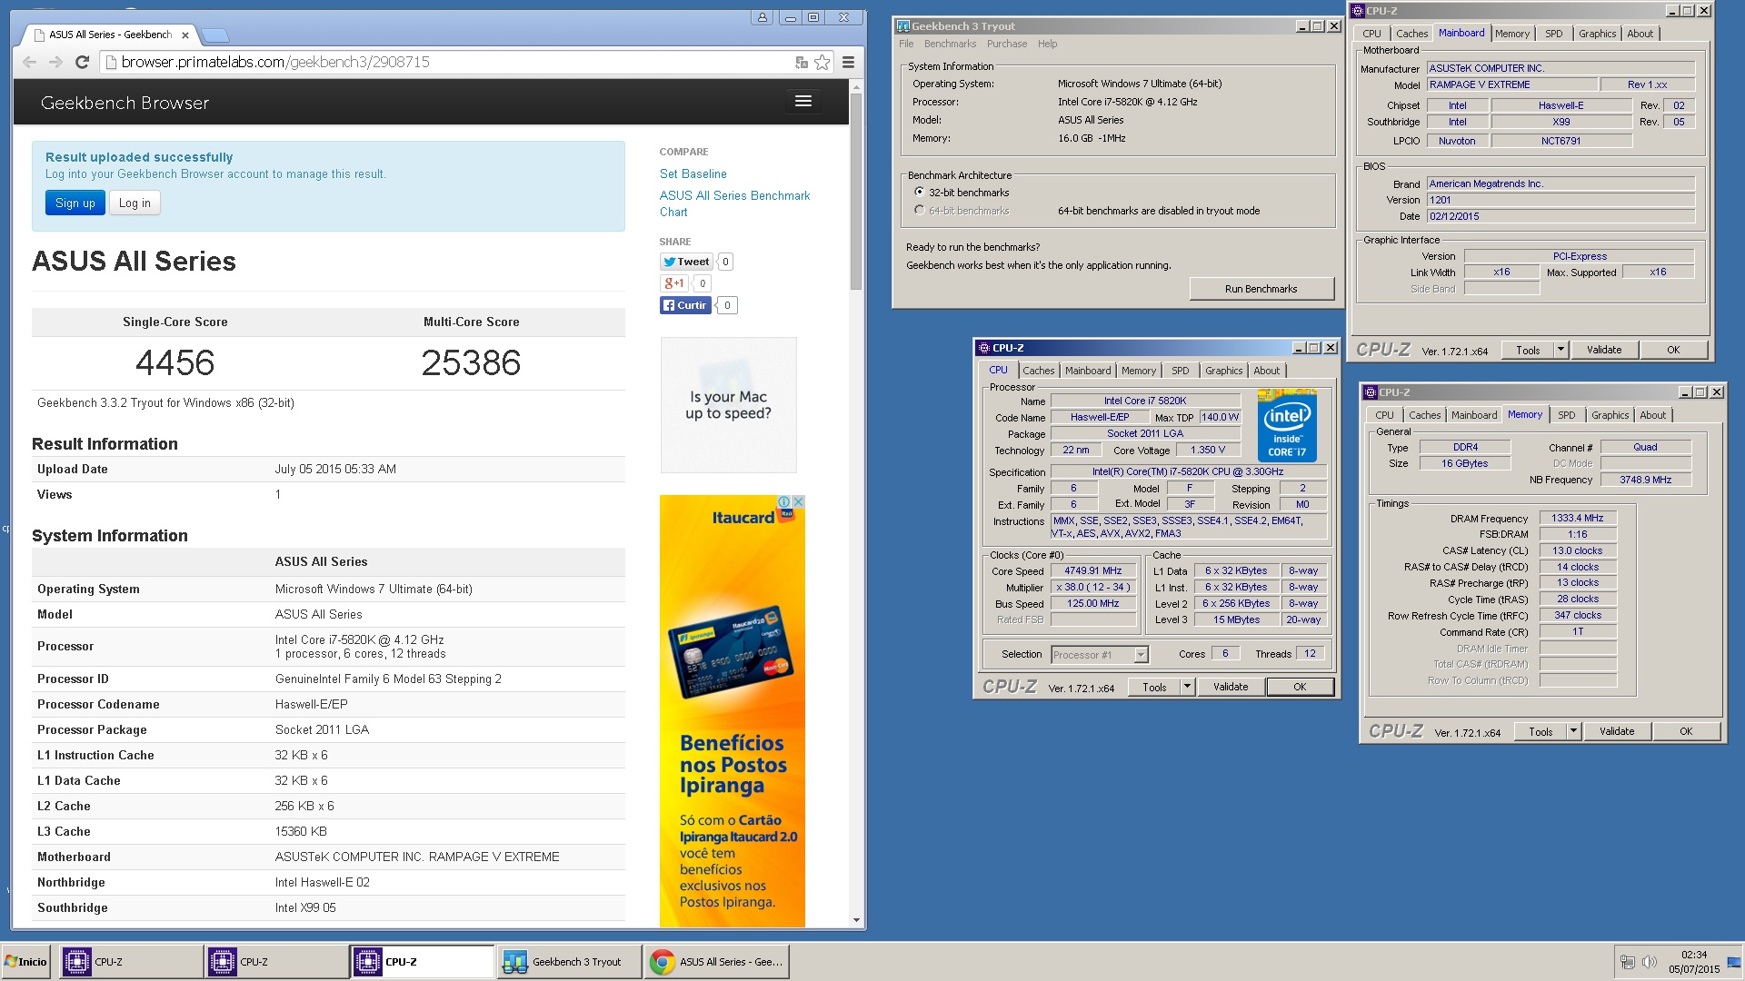Open the File menu in Geekbench 3
This screenshot has width=1745, height=981.
906,44
